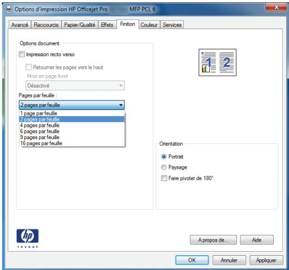Click the Annuler button
289x270 pixels.
point(229,260)
